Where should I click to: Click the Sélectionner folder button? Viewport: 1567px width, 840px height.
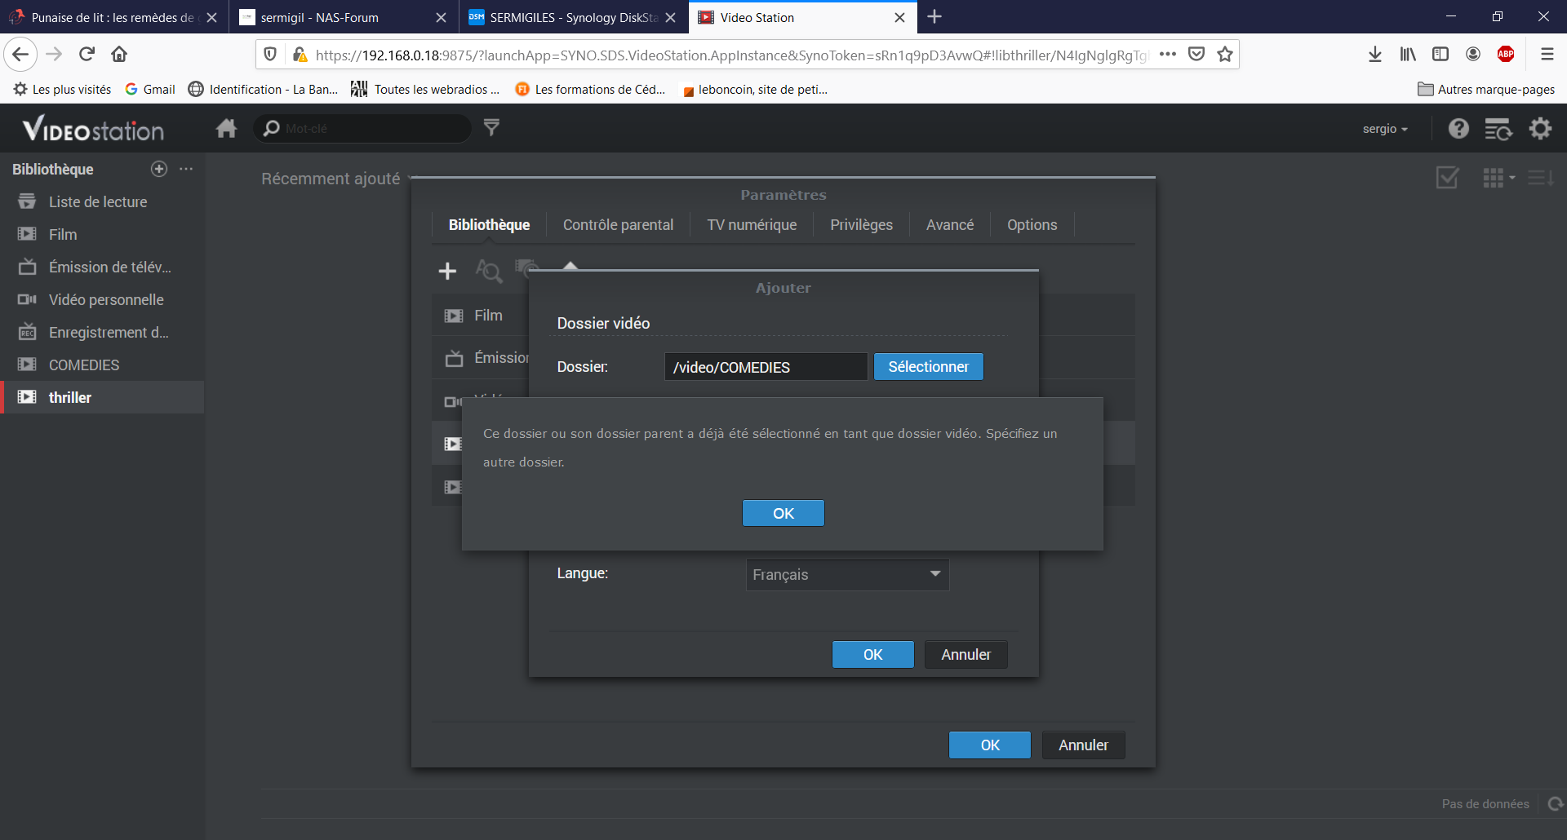pyautogui.click(x=928, y=367)
